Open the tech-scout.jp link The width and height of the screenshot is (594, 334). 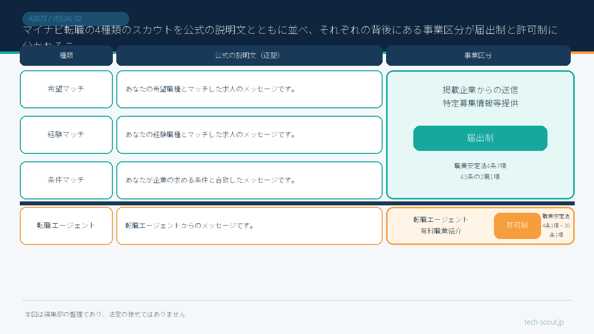(544, 322)
